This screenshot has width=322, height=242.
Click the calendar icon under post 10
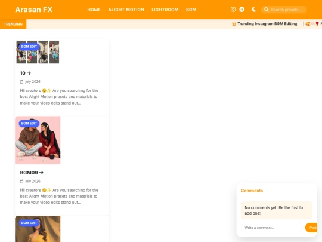pyautogui.click(x=21, y=82)
